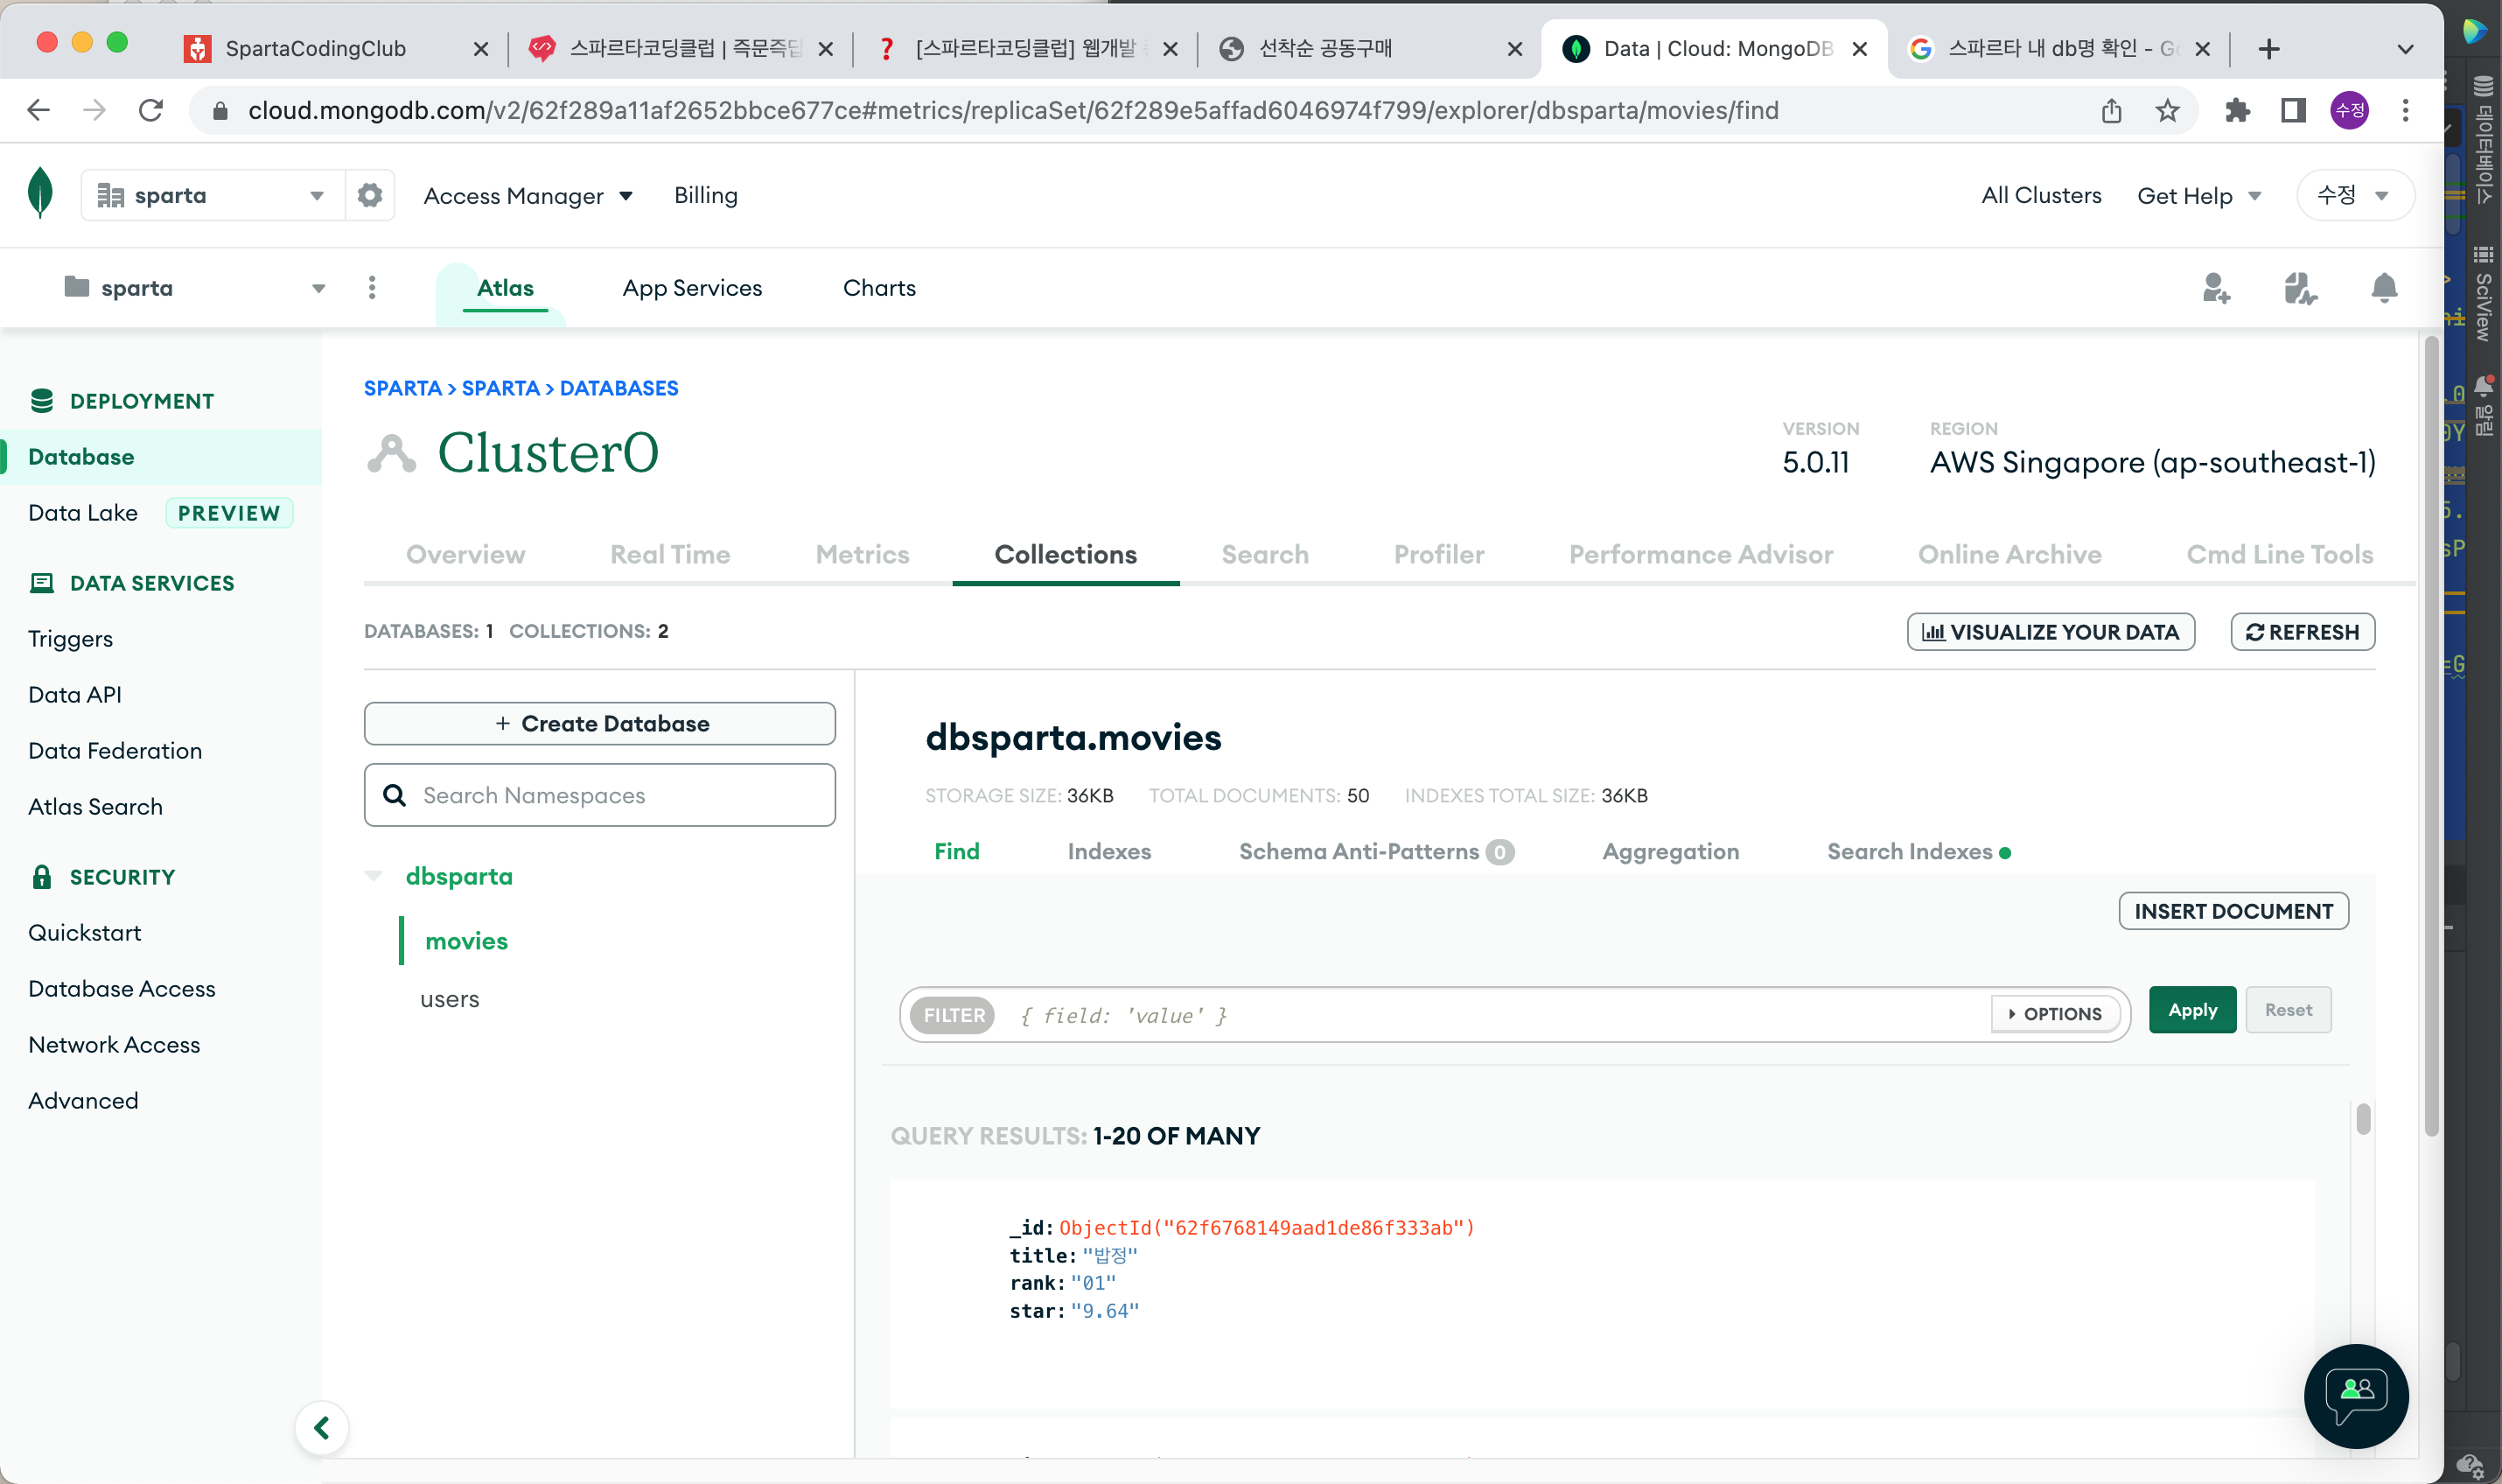Apply the filter query
This screenshot has width=2502, height=1484.
pos(2192,1010)
